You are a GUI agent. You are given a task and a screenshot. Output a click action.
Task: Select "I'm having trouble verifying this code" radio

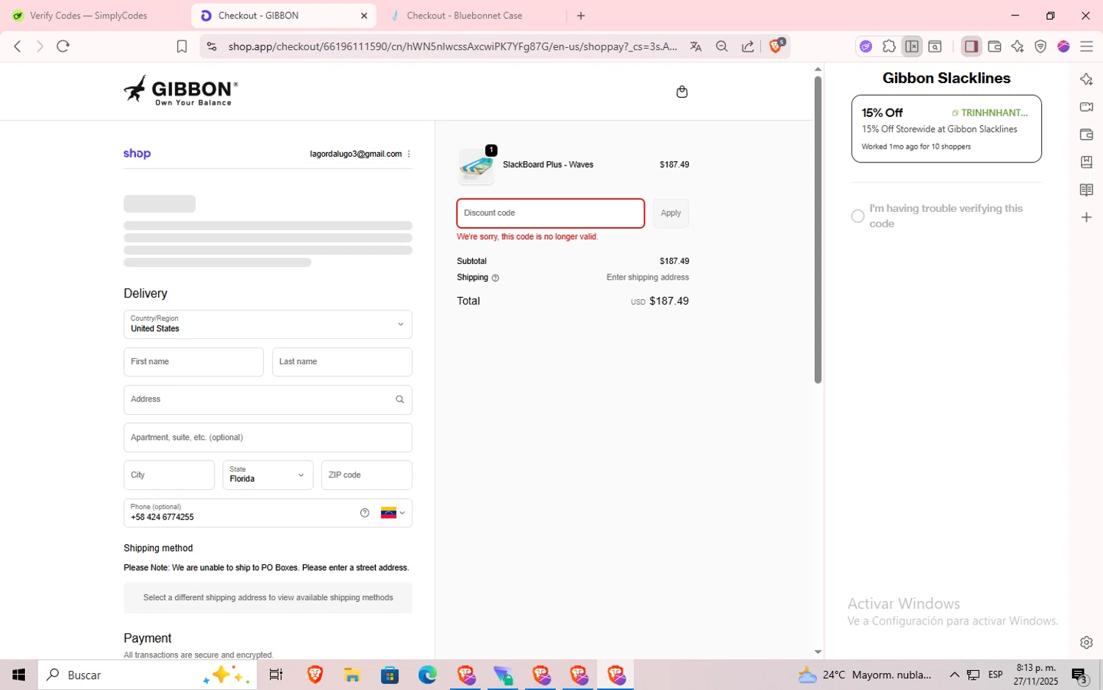point(857,216)
